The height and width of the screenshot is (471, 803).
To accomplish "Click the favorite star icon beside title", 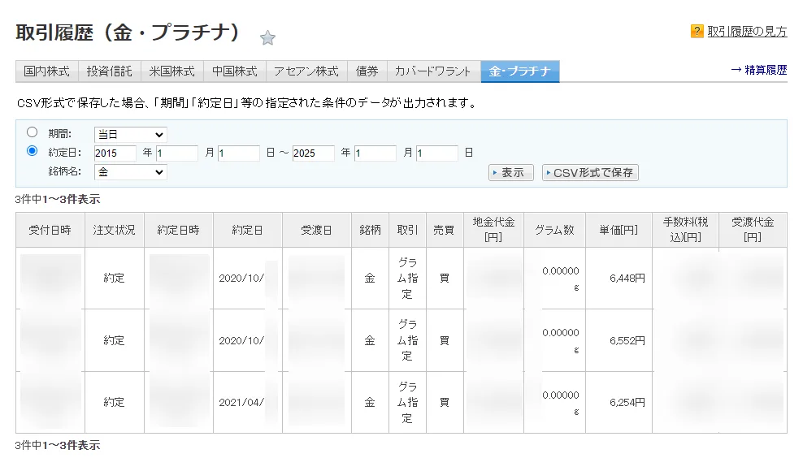I will pyautogui.click(x=267, y=37).
